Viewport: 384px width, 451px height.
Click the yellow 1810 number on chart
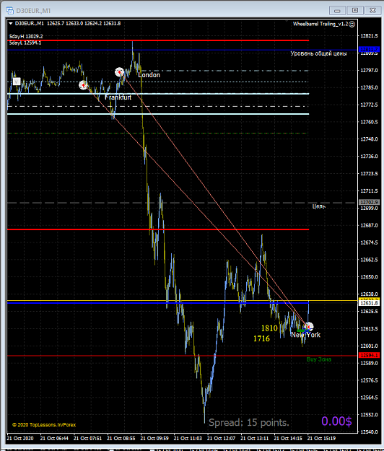pyautogui.click(x=269, y=328)
